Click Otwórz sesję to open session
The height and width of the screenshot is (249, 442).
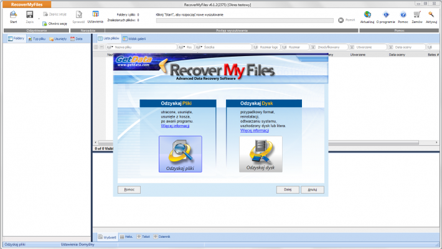(x=55, y=24)
